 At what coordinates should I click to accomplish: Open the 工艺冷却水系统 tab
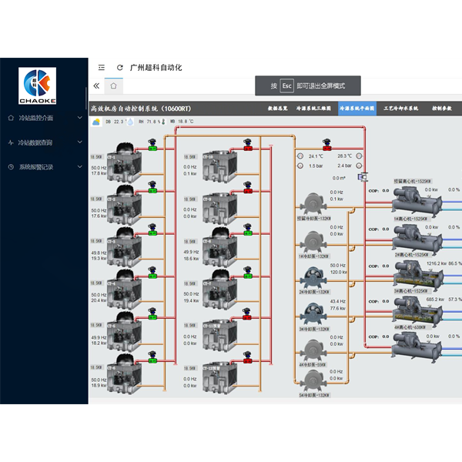pyautogui.click(x=400, y=109)
